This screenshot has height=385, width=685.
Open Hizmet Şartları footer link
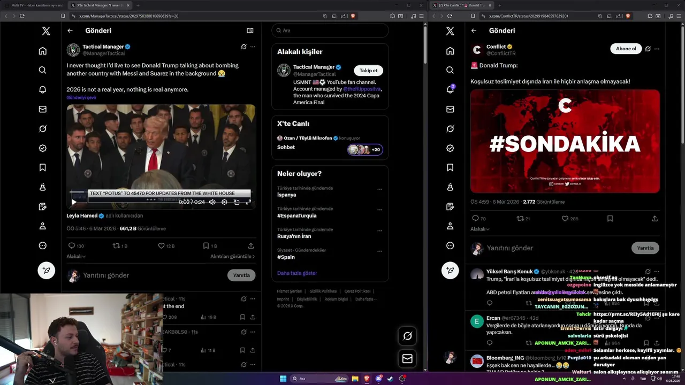289,291
